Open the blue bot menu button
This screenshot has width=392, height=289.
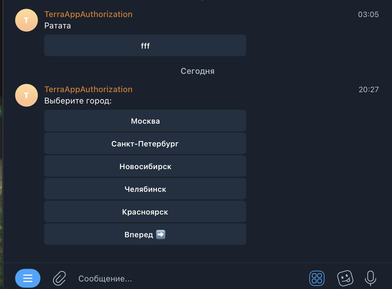28,278
